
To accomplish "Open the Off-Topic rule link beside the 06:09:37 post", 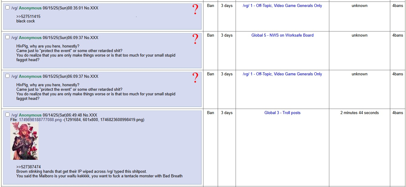I will tap(282, 74).
